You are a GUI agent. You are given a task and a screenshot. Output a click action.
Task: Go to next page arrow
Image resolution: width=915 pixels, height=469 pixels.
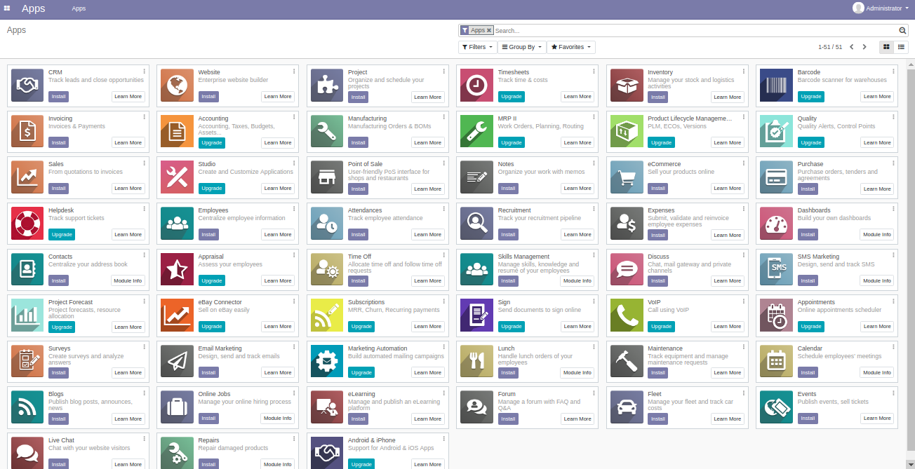click(864, 47)
